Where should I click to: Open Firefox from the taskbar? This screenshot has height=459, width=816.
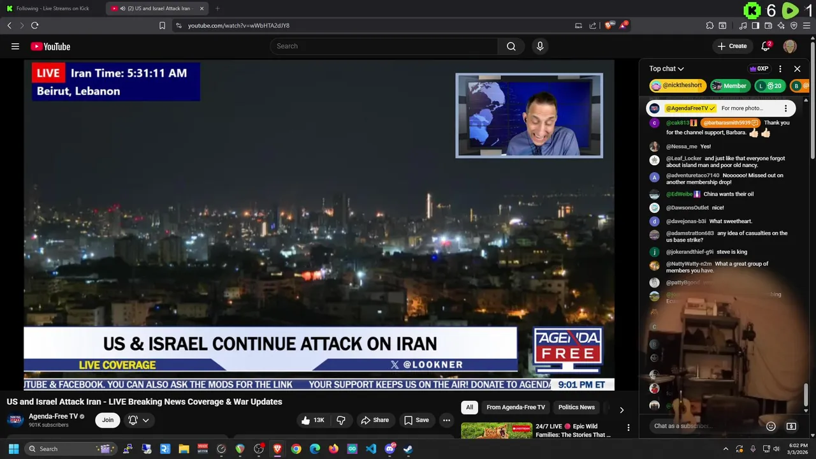333,449
